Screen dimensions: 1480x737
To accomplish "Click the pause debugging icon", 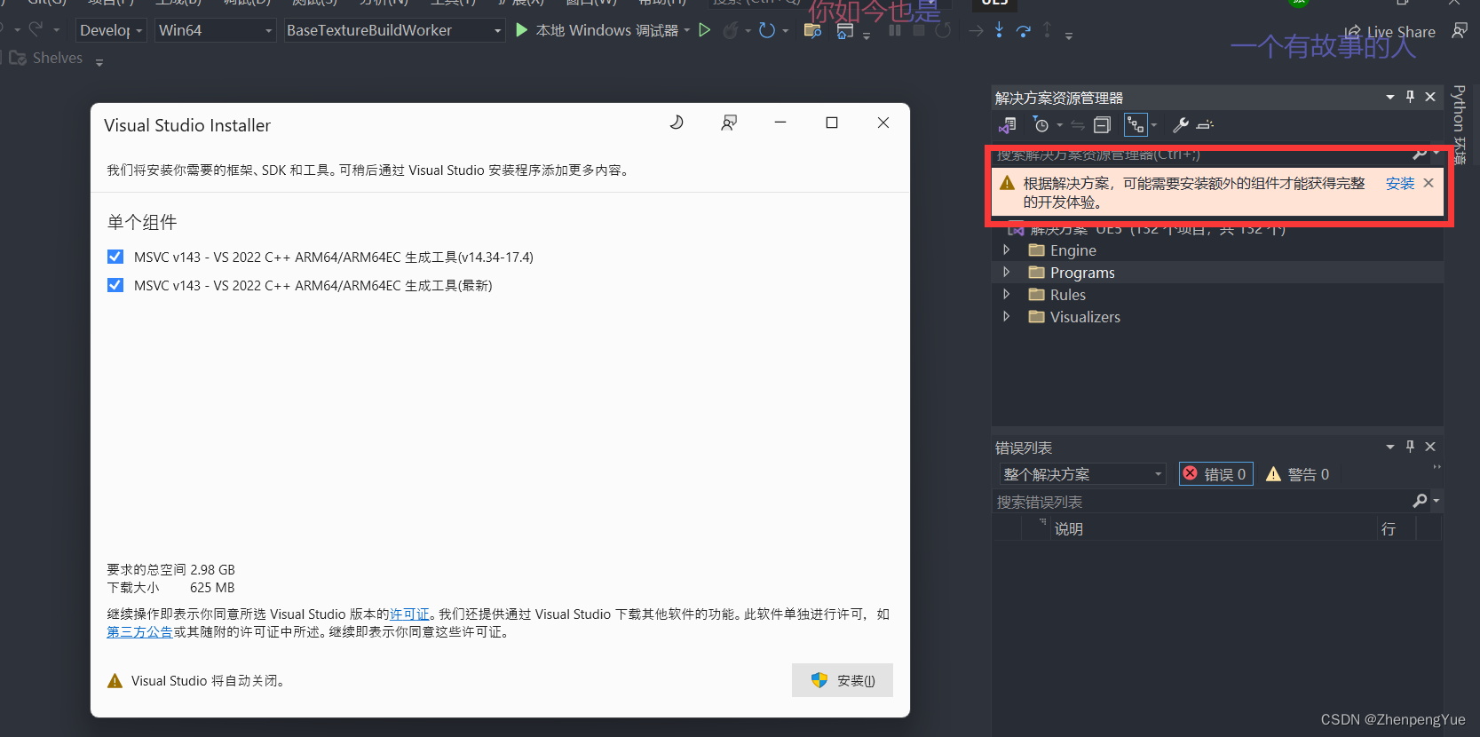I will coord(895,30).
